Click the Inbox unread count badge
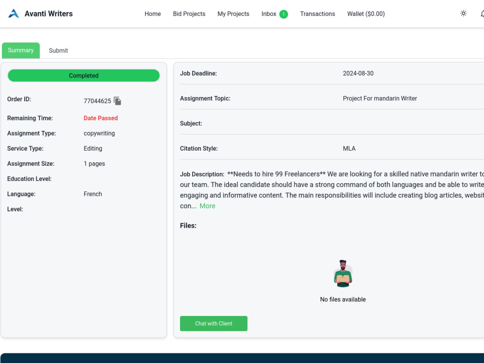Screen dimensions: 484x363 click(x=283, y=14)
